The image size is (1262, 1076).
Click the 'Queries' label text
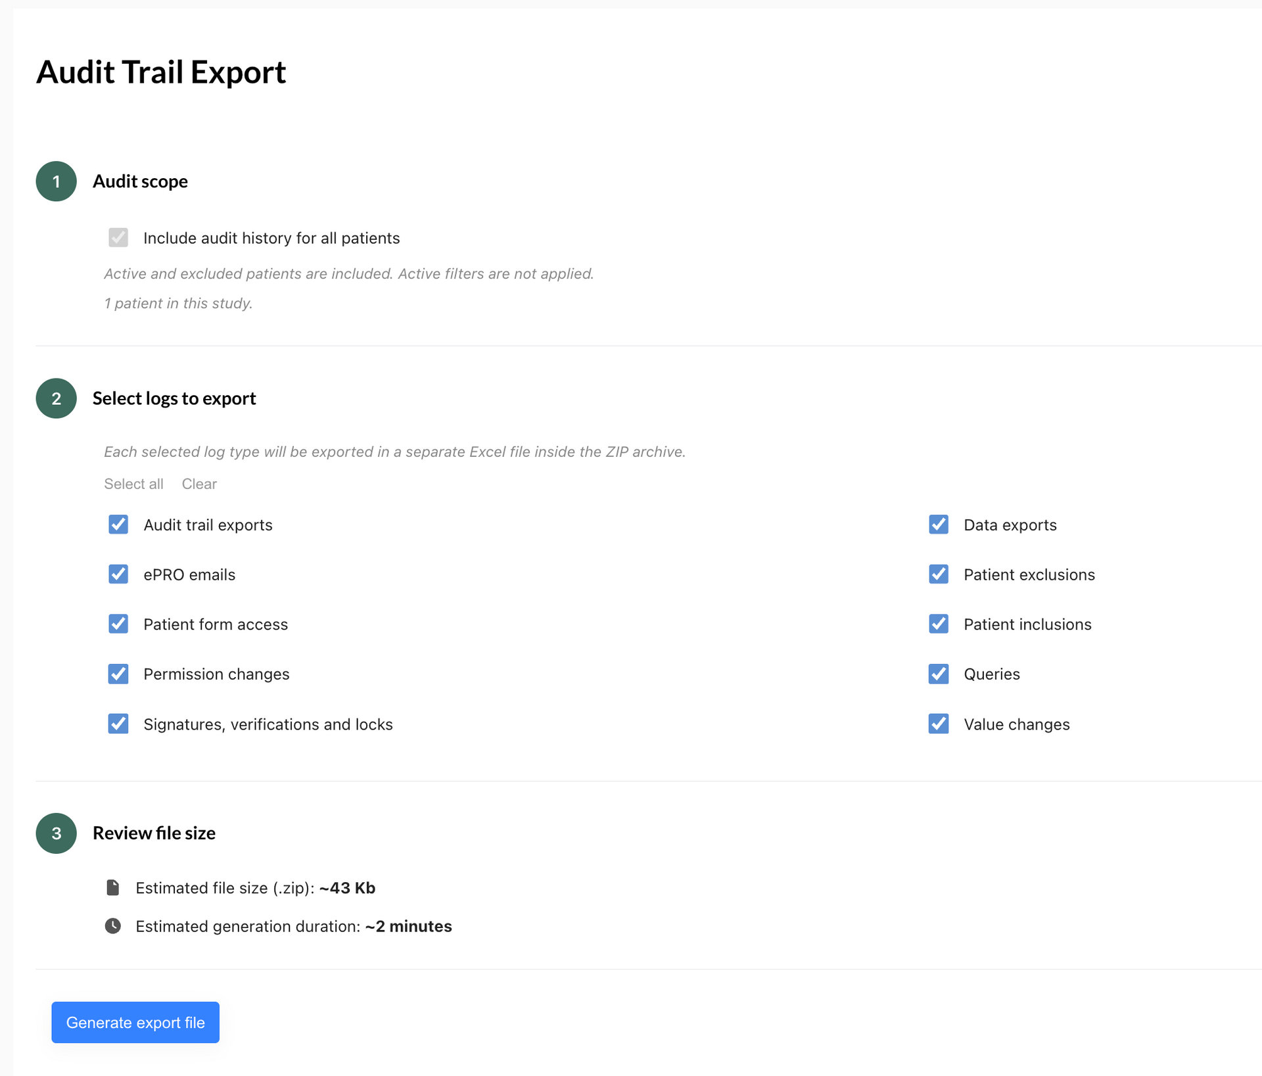tap(992, 674)
